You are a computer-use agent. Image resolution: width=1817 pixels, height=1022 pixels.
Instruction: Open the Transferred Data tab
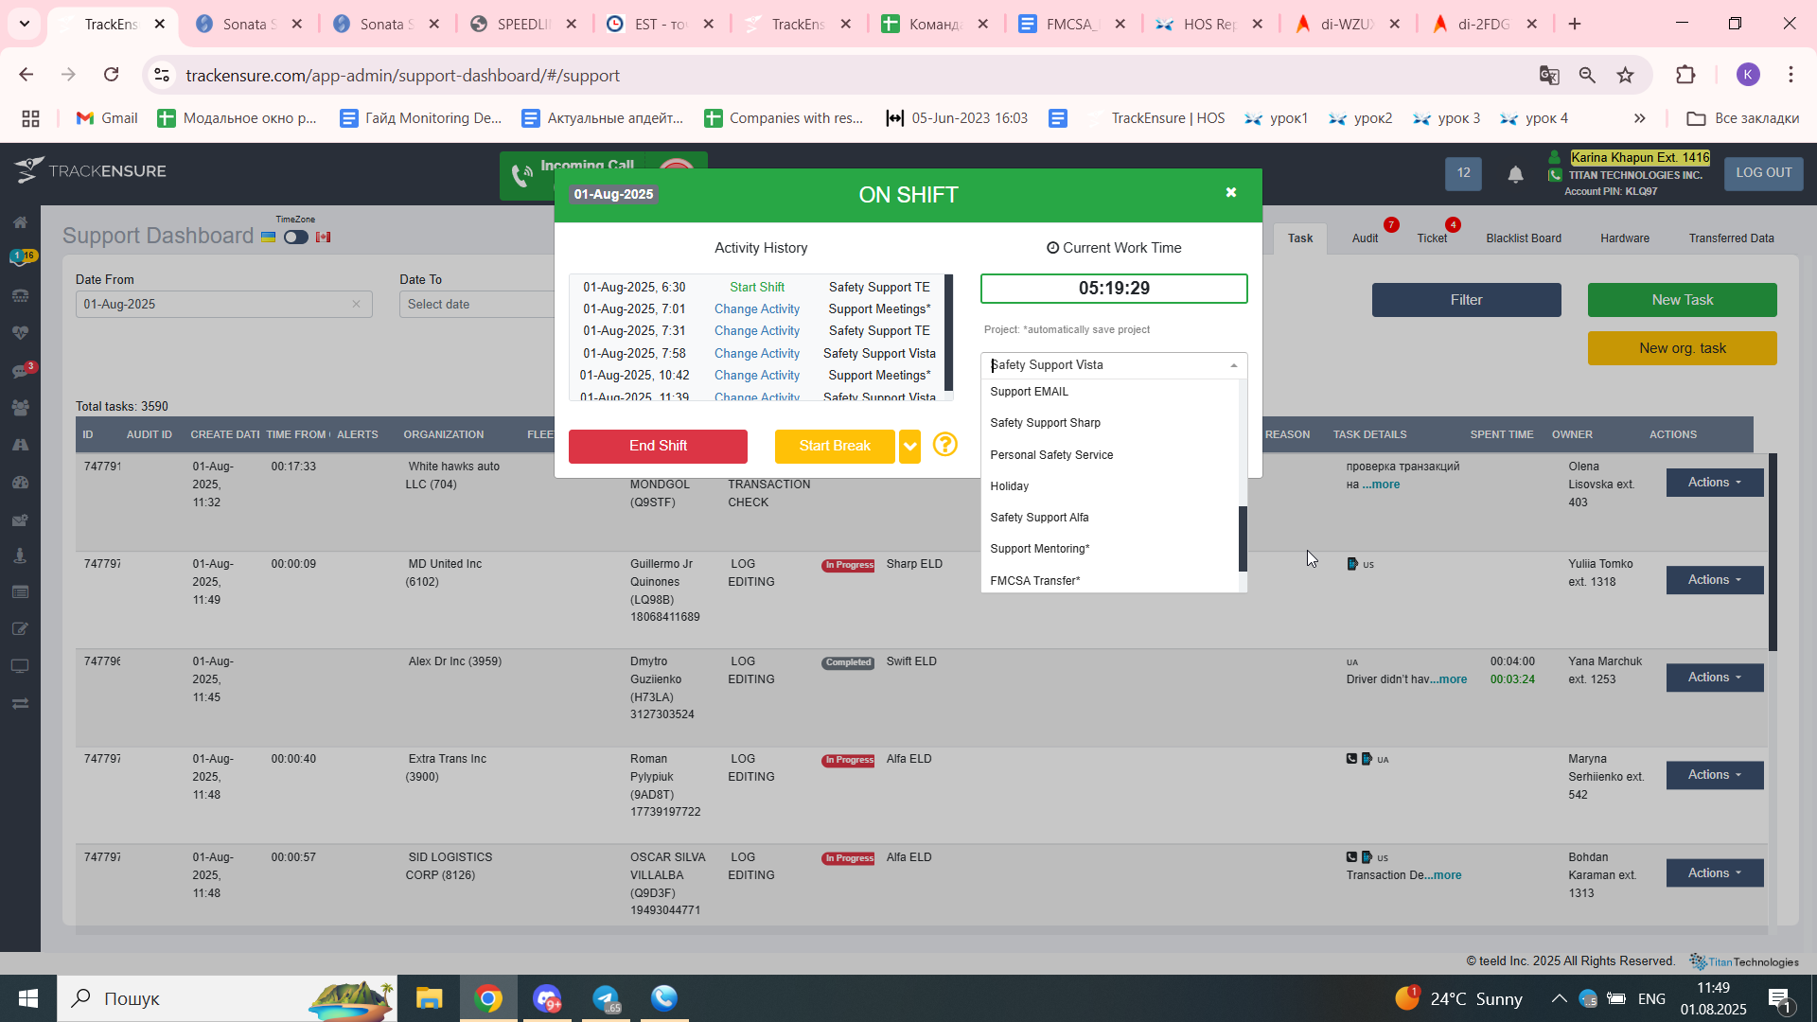pyautogui.click(x=1731, y=238)
